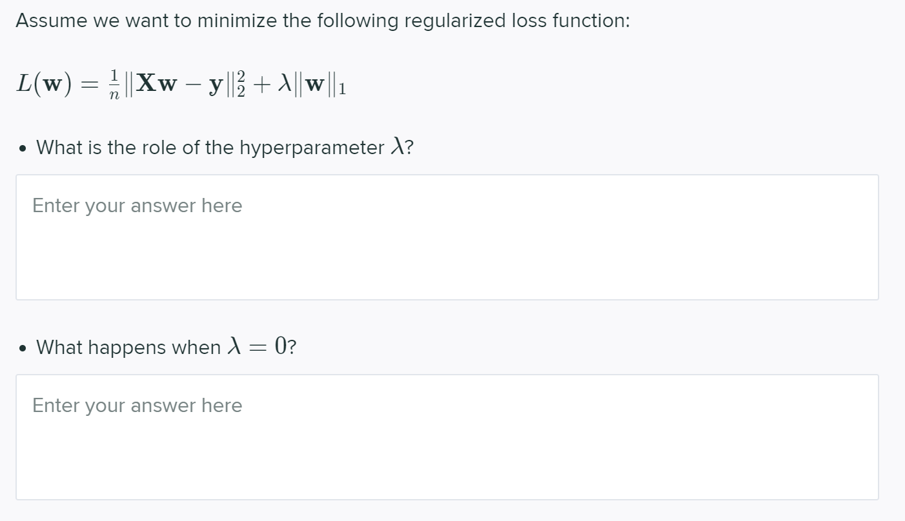Click the placeholder text in the bottom answer box
The height and width of the screenshot is (521, 905).
tap(137, 405)
